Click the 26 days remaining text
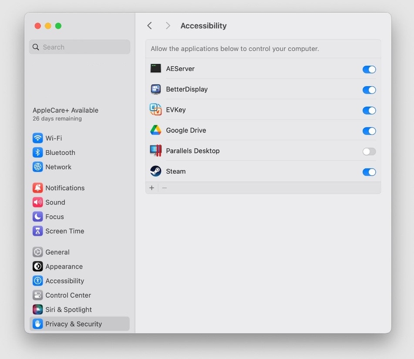This screenshot has width=414, height=359. pos(57,118)
